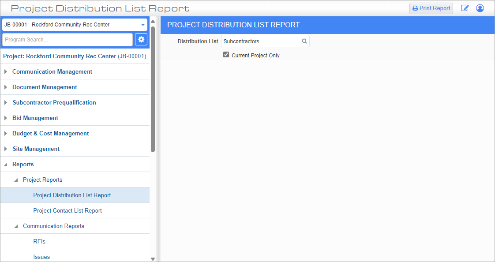The image size is (495, 262).
Task: Uncheck the Current Project Only checkbox
Action: [226, 54]
